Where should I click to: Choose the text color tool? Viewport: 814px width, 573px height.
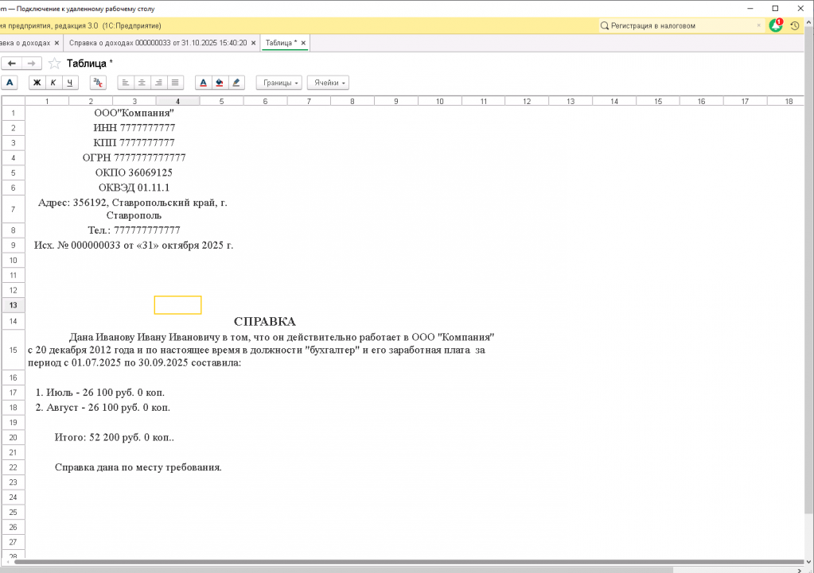[203, 83]
